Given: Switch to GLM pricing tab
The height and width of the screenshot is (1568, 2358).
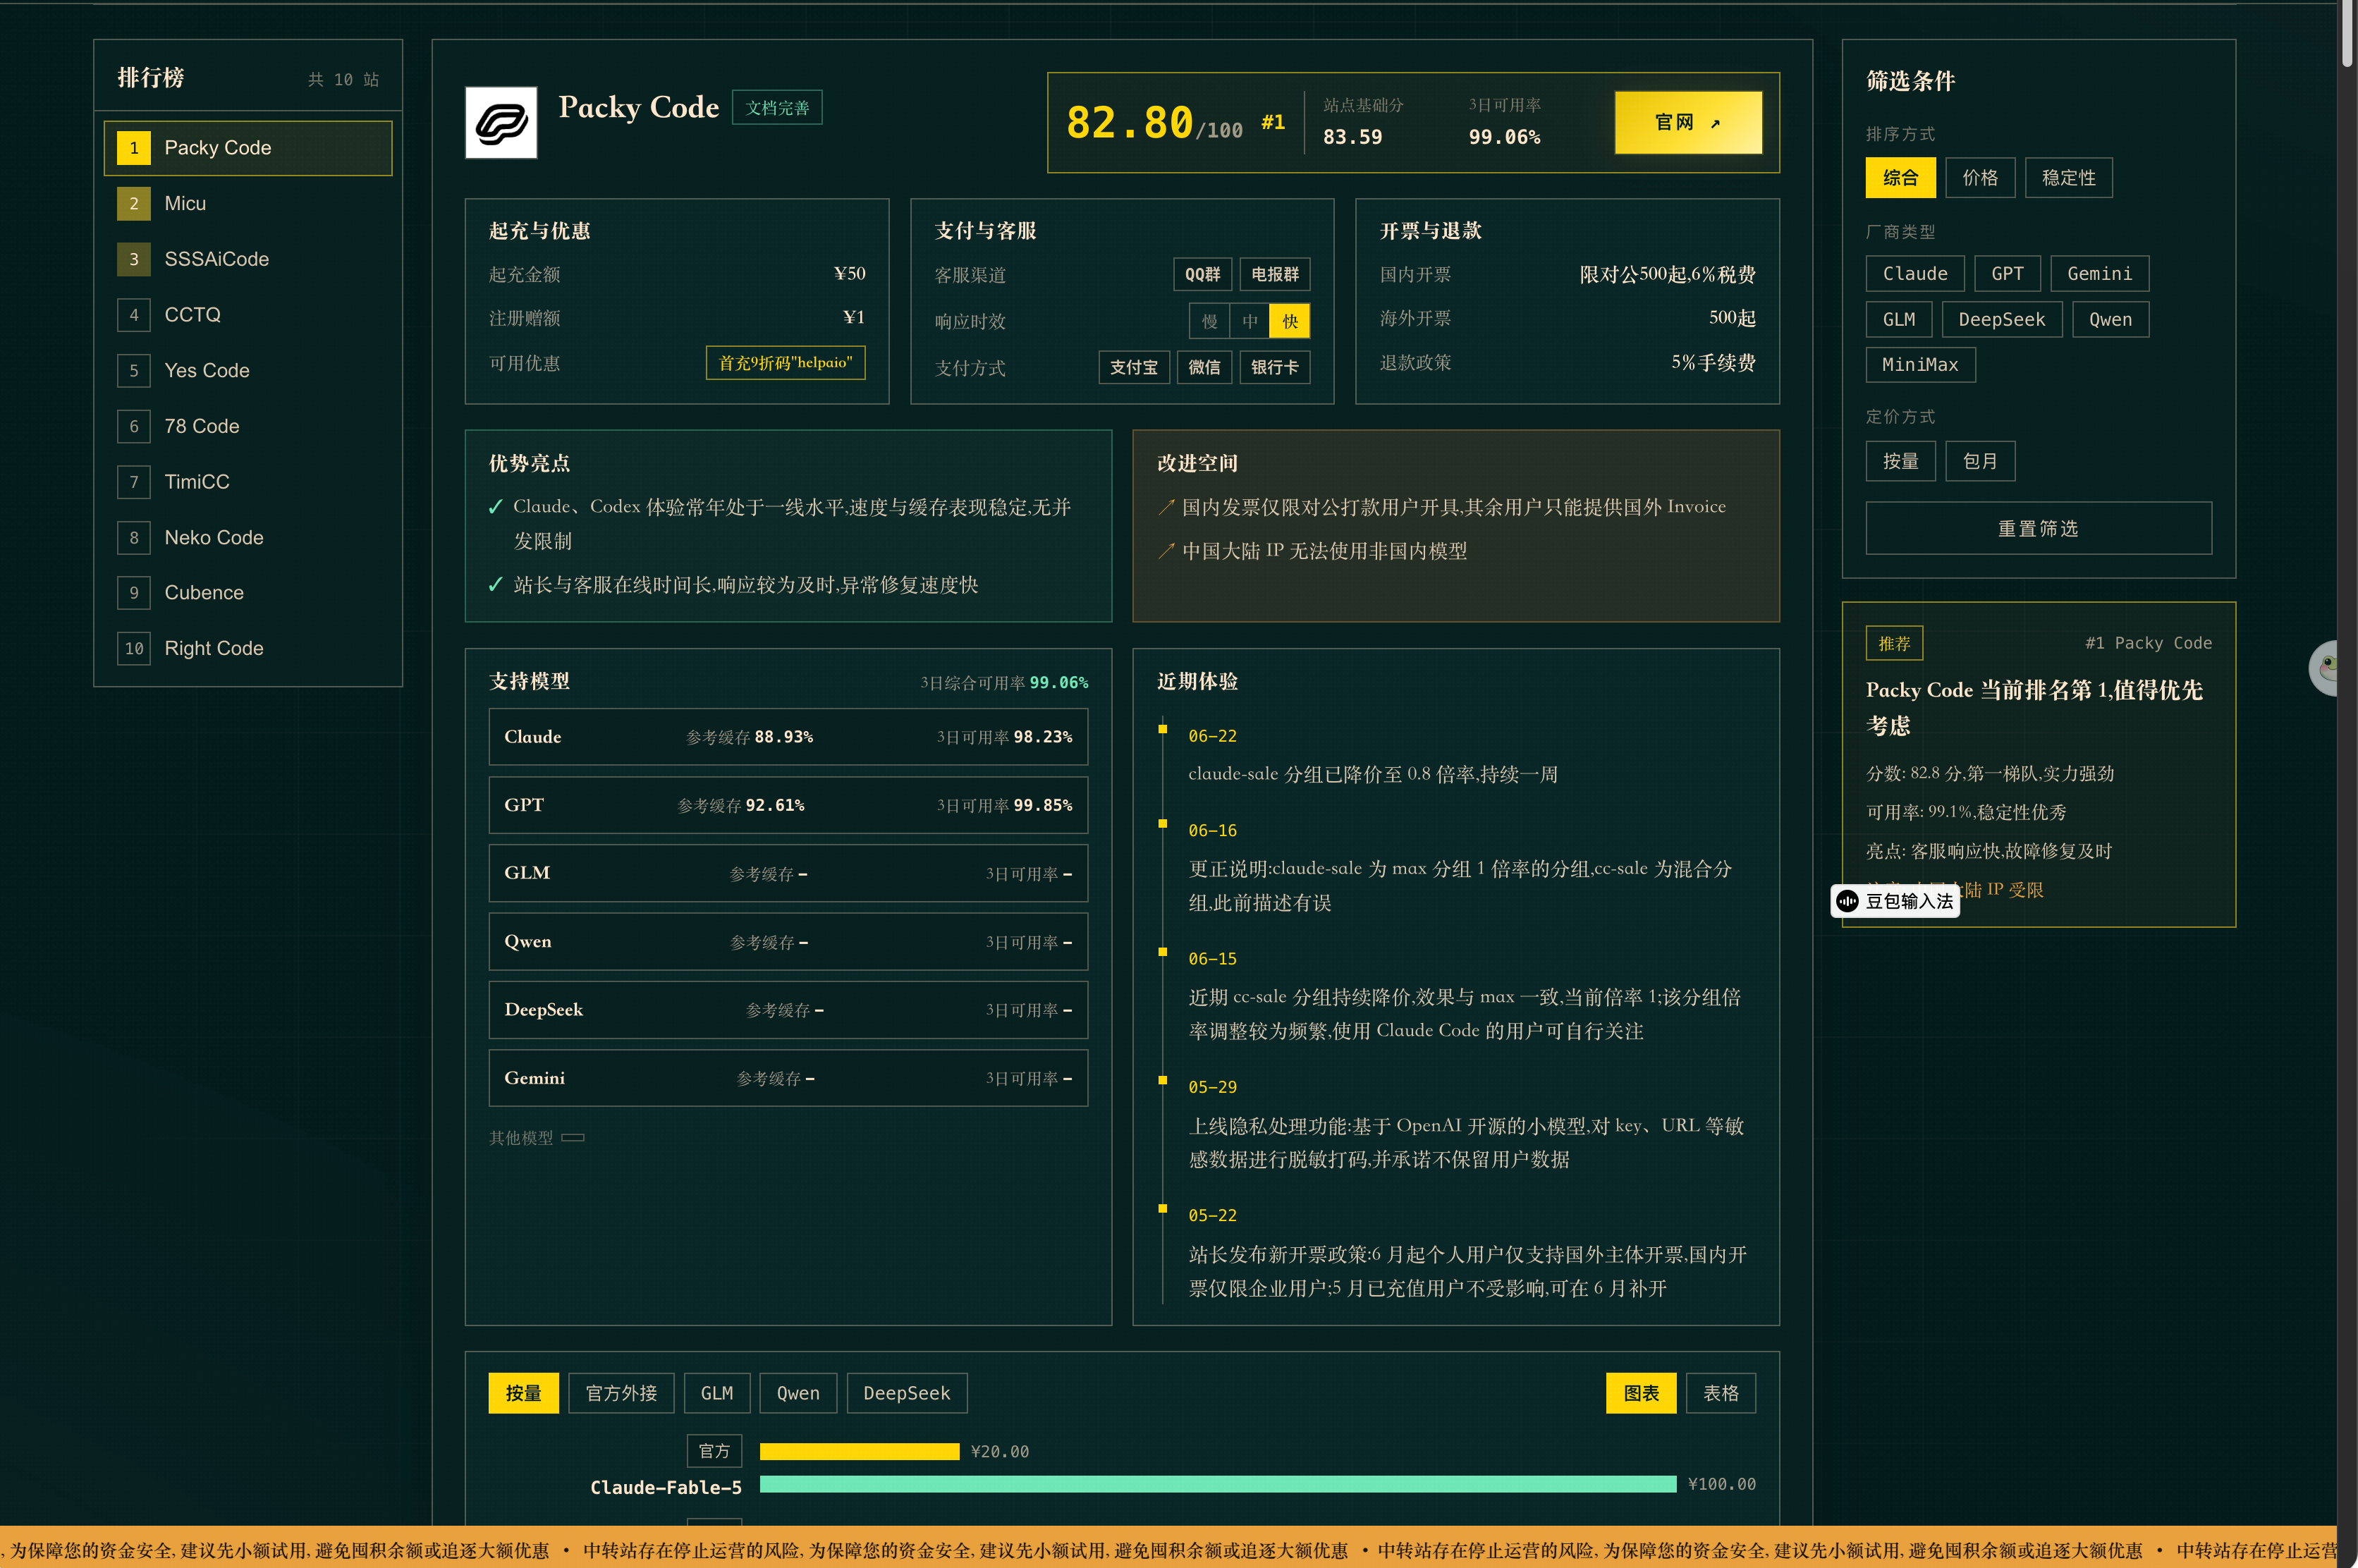Looking at the screenshot, I should click(716, 1393).
